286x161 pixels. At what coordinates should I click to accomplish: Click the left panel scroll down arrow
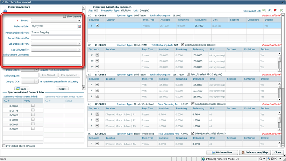coord(84,88)
